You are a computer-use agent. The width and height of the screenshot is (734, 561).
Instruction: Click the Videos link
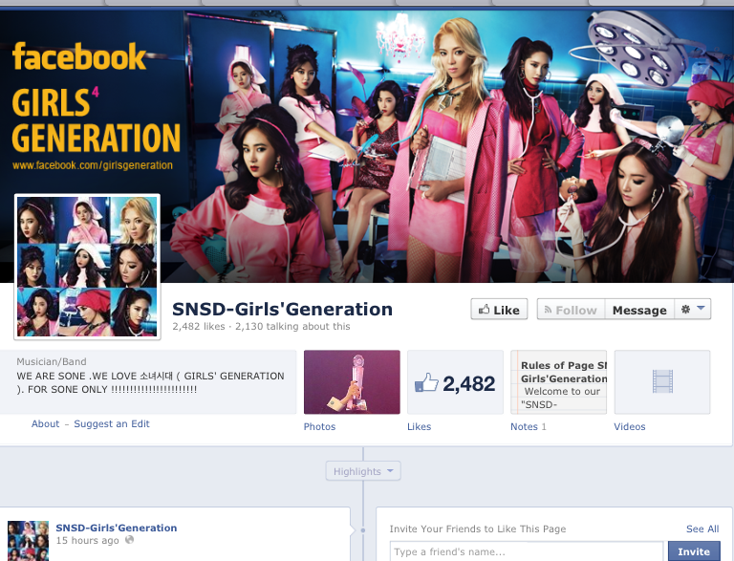[630, 426]
